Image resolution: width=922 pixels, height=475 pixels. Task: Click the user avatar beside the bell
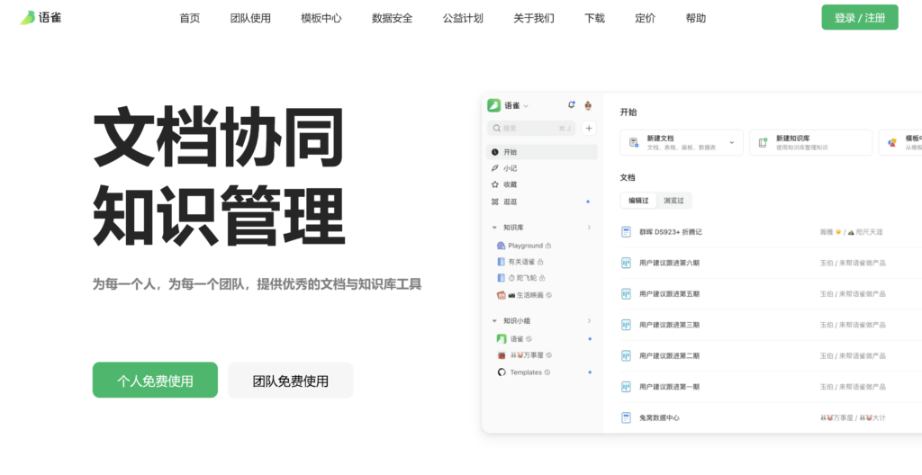(x=588, y=106)
